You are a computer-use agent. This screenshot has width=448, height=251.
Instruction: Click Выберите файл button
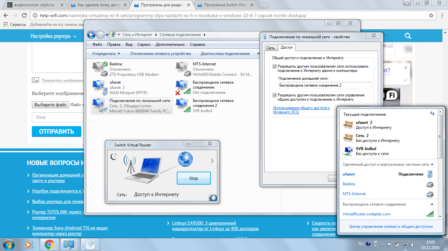pyautogui.click(x=51, y=105)
